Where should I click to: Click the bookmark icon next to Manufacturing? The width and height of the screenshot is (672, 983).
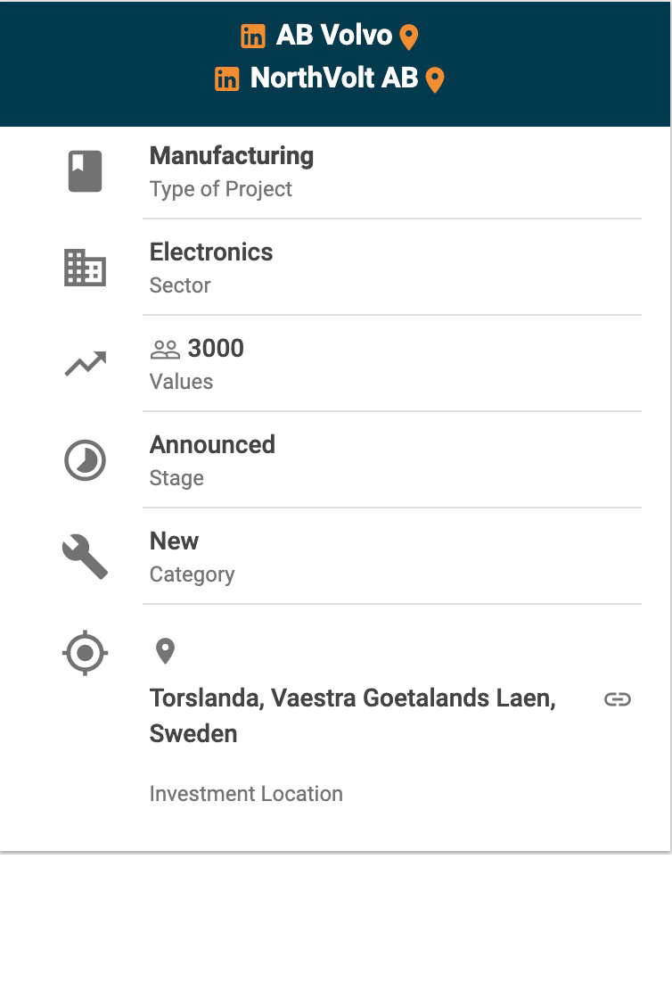pyautogui.click(x=86, y=171)
